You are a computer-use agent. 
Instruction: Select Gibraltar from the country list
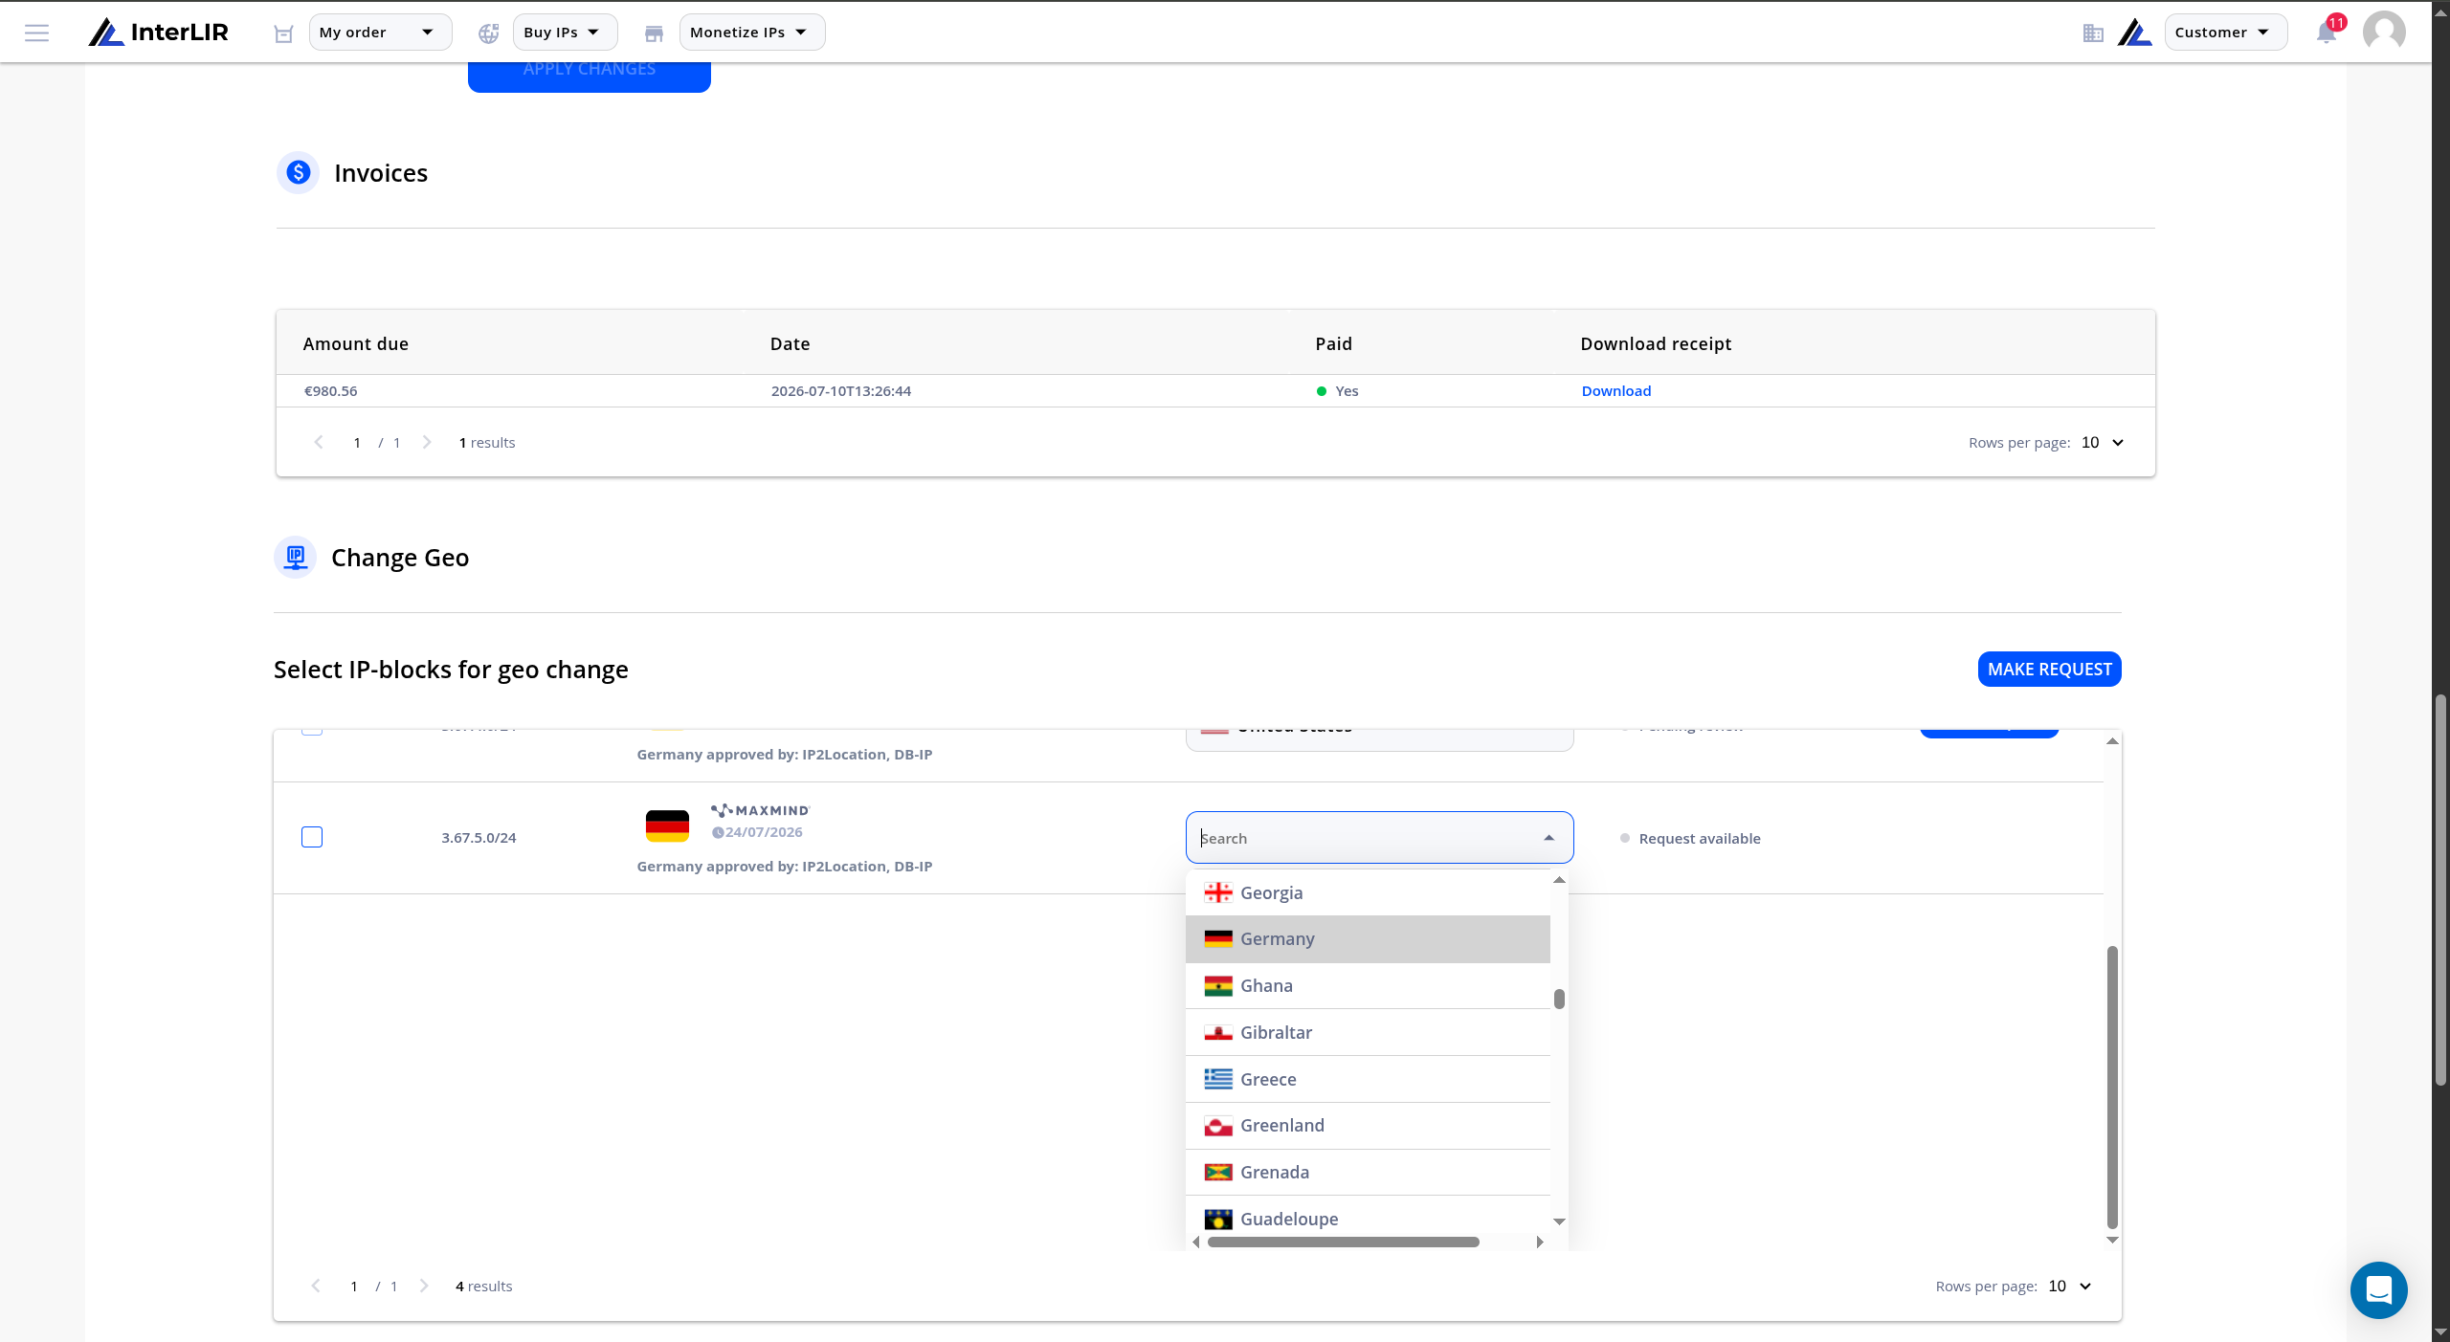[x=1368, y=1032]
